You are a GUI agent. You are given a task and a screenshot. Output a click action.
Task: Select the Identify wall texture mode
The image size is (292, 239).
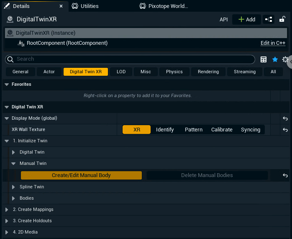(x=165, y=130)
